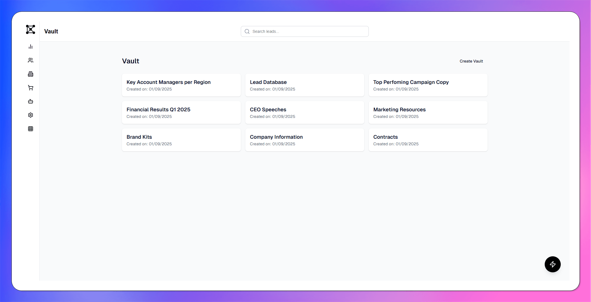Image resolution: width=591 pixels, height=302 pixels.
Task: Click the app logo in sidebar
Action: pyautogui.click(x=31, y=29)
